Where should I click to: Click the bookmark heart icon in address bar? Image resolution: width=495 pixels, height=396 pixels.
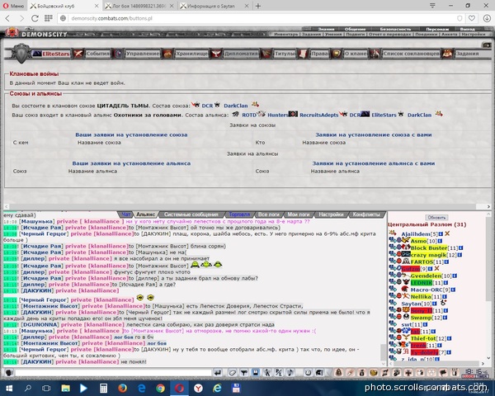coord(472,18)
